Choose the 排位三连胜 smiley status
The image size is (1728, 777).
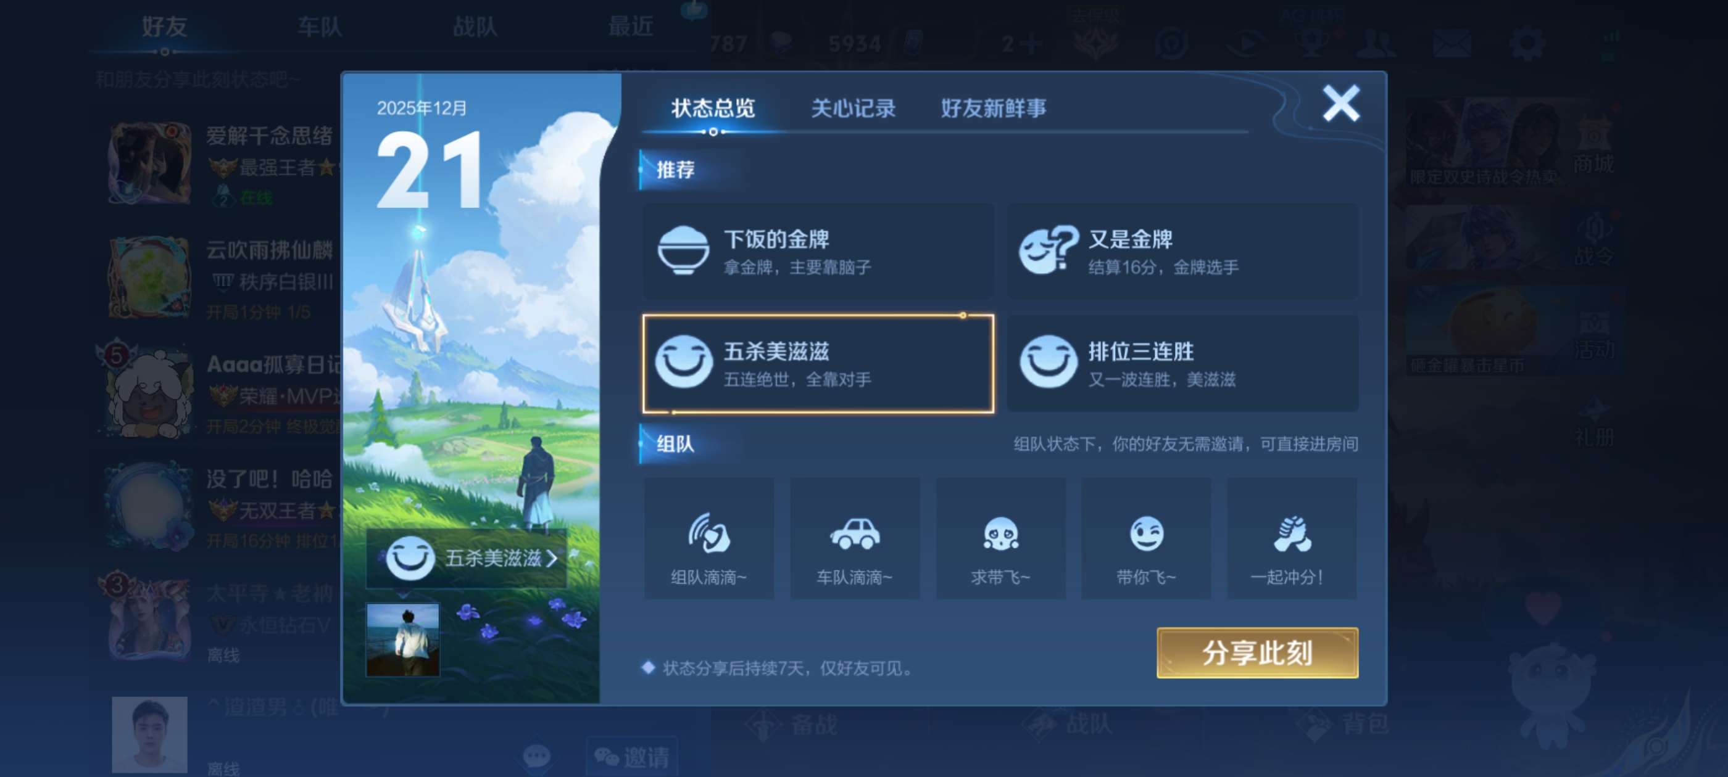coord(1182,363)
